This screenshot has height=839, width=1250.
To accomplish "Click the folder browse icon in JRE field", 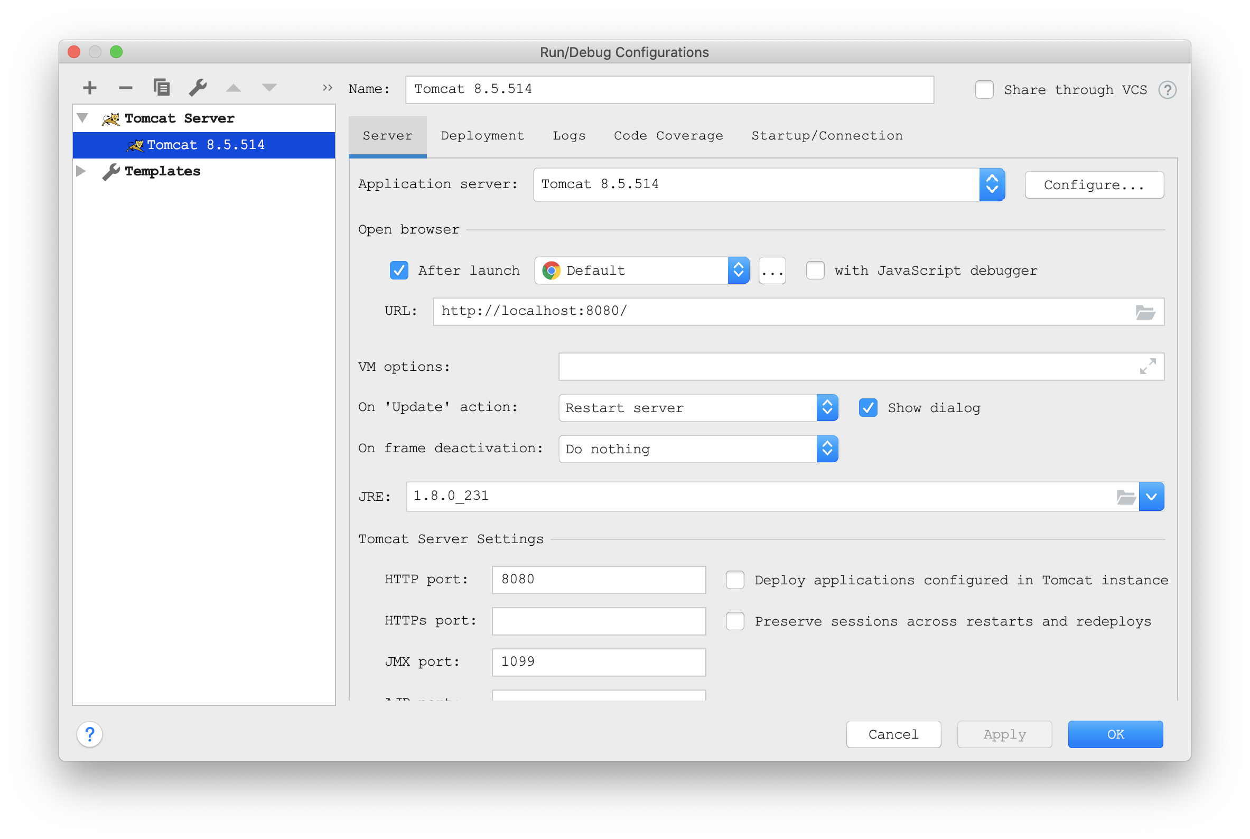I will 1126,497.
